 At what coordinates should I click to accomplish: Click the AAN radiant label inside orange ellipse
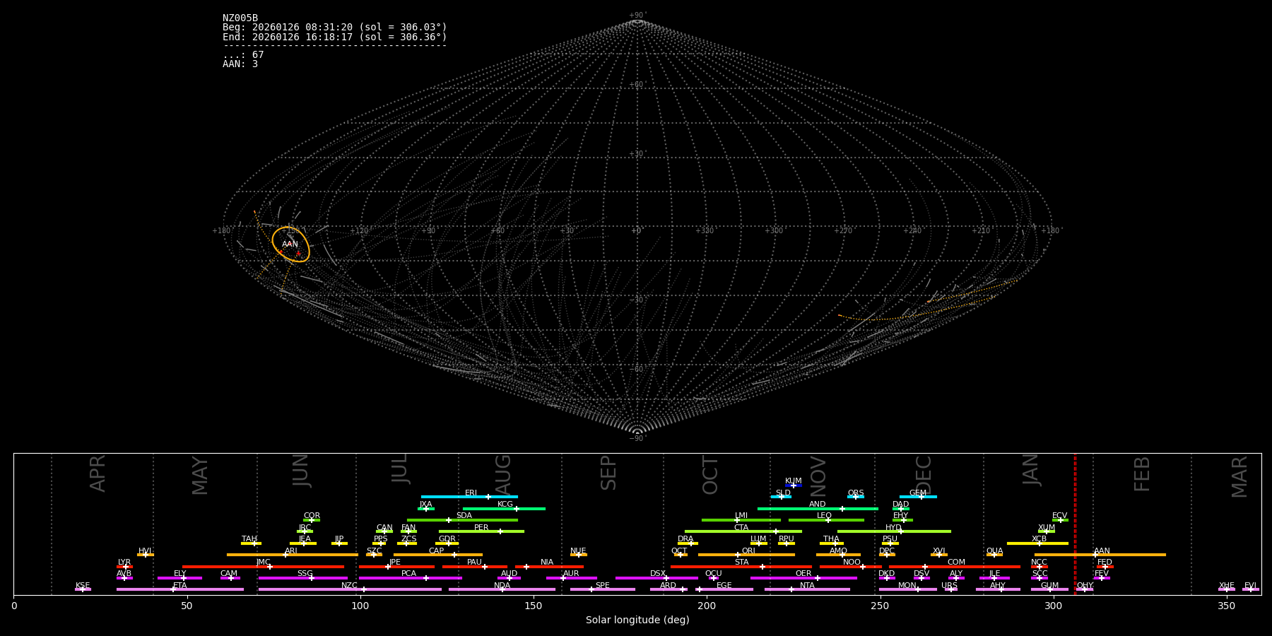pyautogui.click(x=290, y=245)
